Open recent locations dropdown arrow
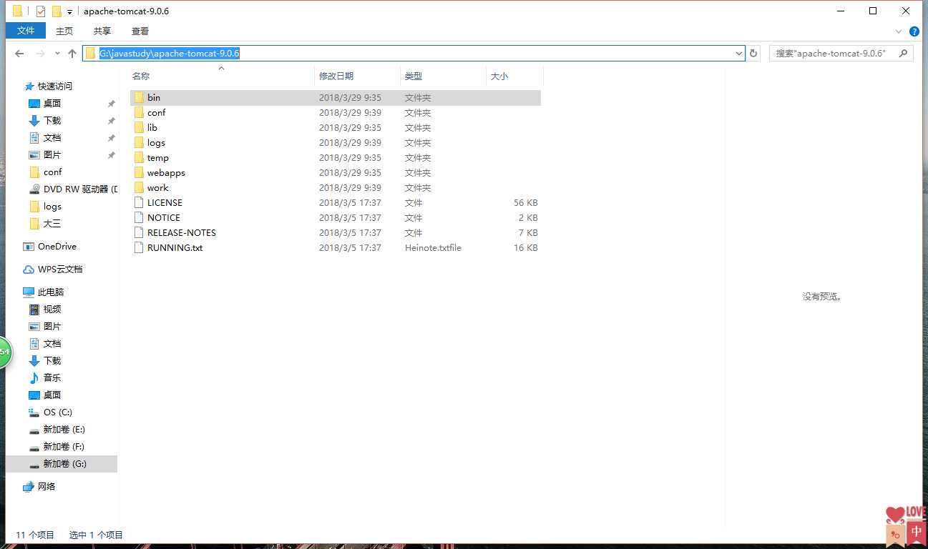 click(x=57, y=54)
